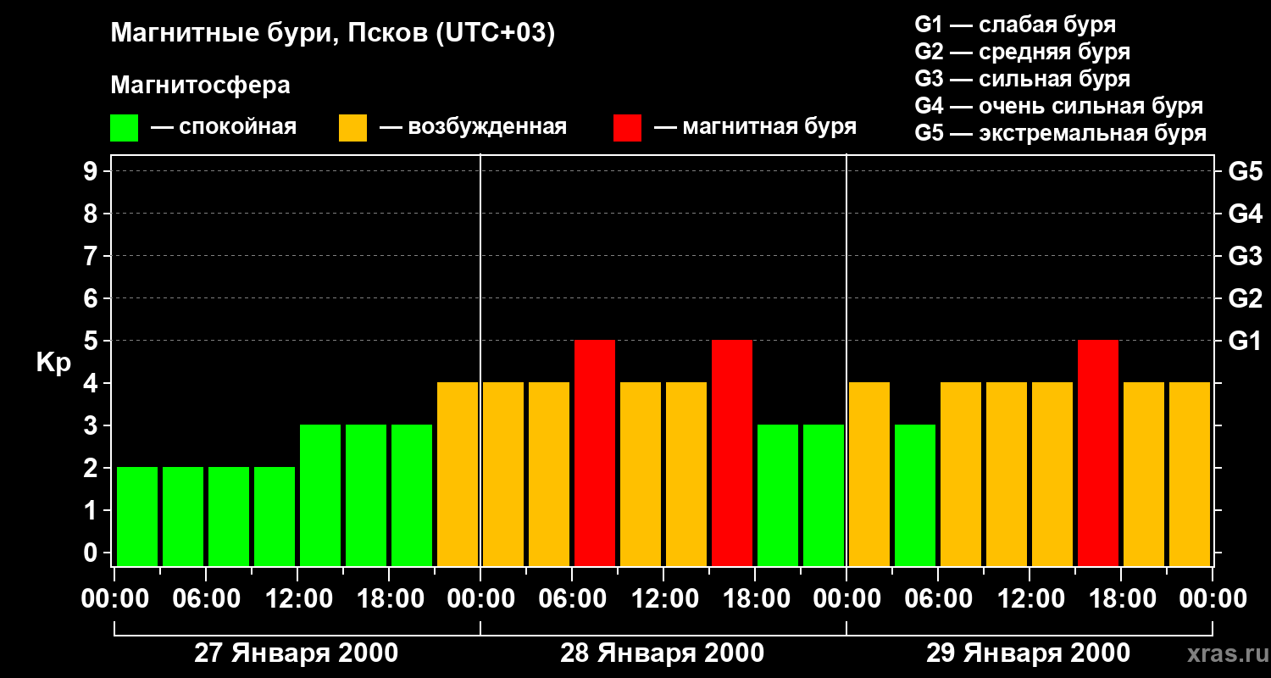
Task: Select the only green bar on 29 Января
Action: coord(915,495)
